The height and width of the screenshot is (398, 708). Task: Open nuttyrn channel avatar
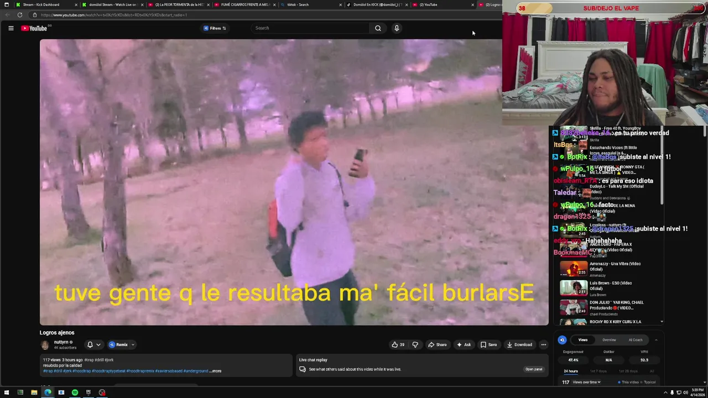click(45, 345)
